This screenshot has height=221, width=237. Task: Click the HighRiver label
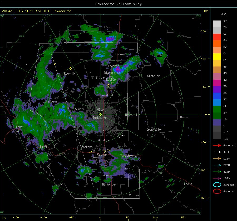tap(109, 184)
